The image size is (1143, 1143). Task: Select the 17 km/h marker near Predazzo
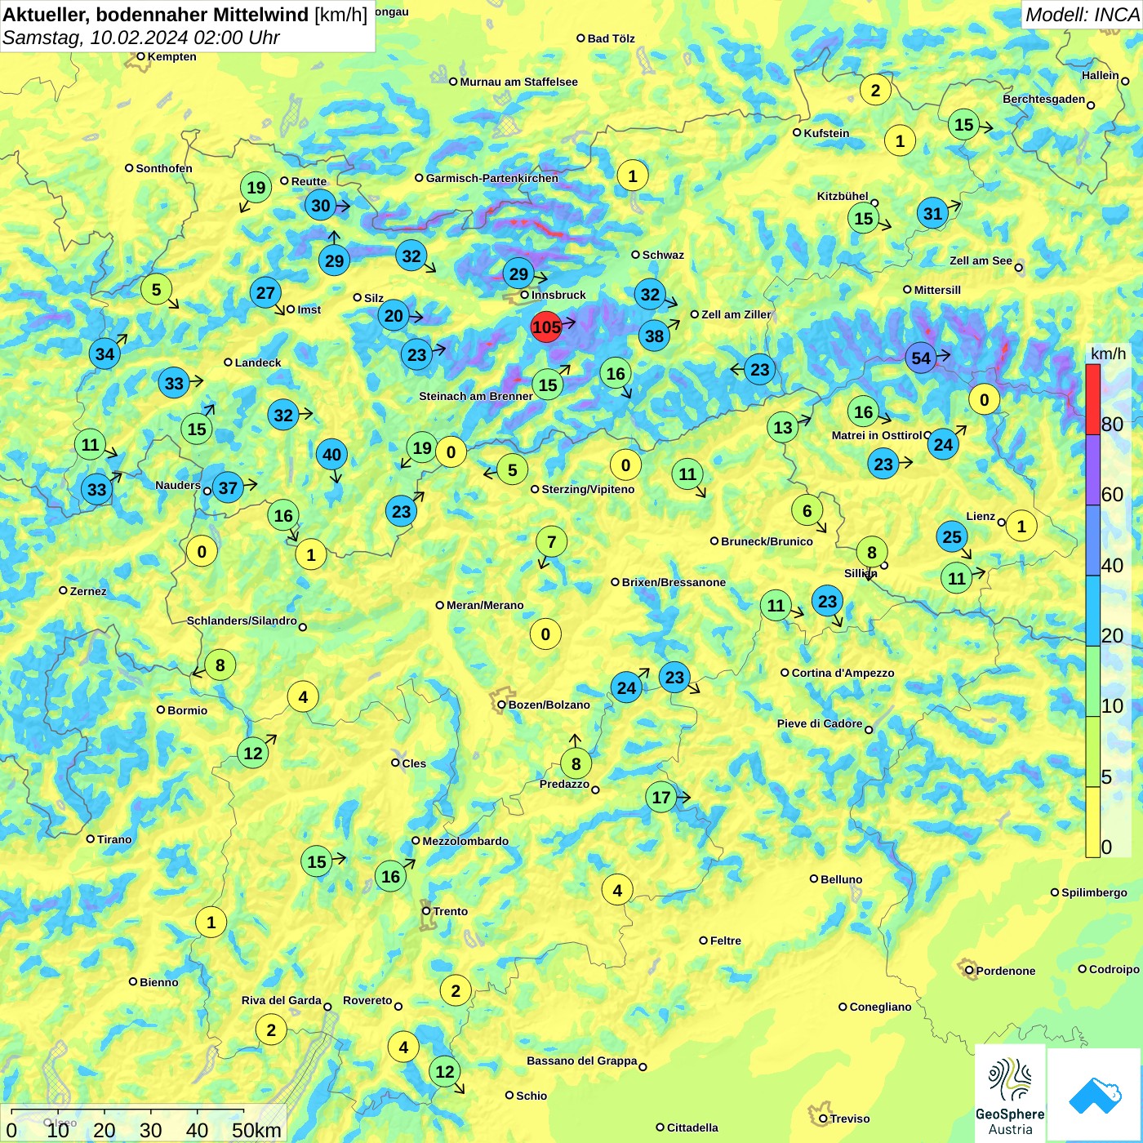point(661,797)
